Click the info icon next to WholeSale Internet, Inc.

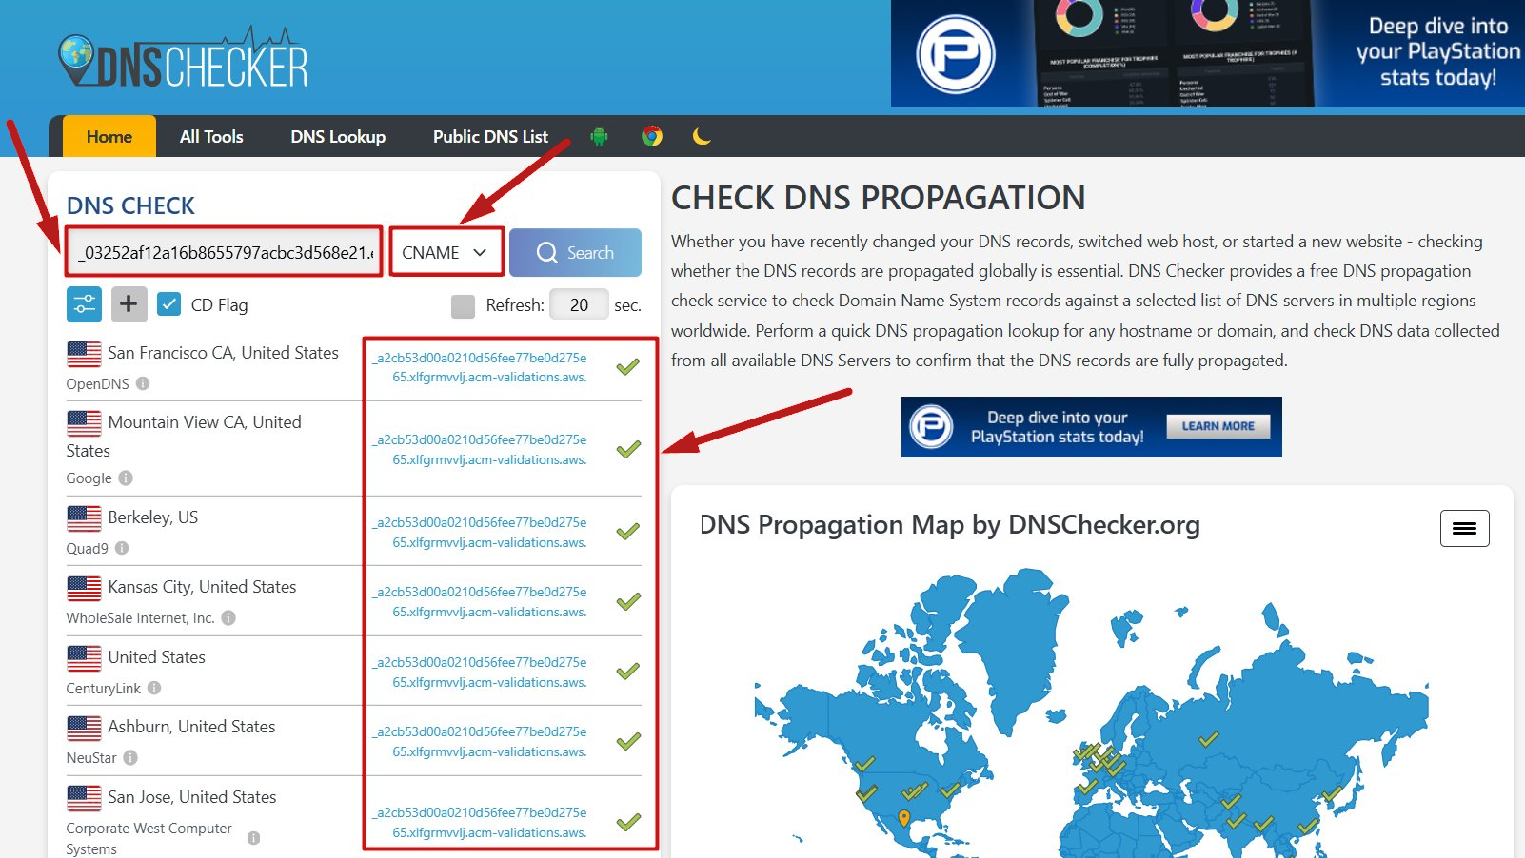[x=228, y=617]
